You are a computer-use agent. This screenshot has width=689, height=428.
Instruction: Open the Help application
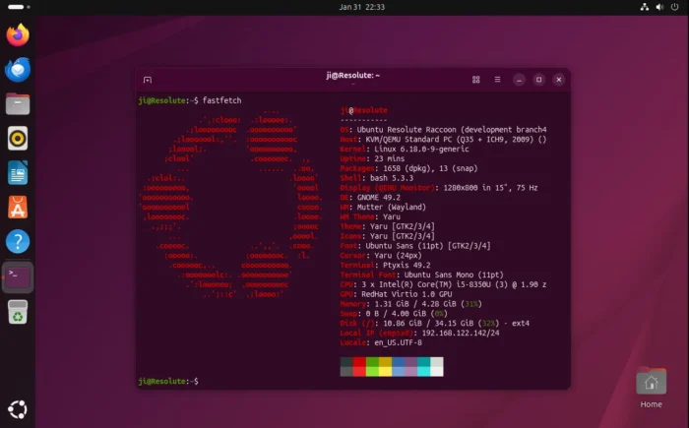pos(18,241)
